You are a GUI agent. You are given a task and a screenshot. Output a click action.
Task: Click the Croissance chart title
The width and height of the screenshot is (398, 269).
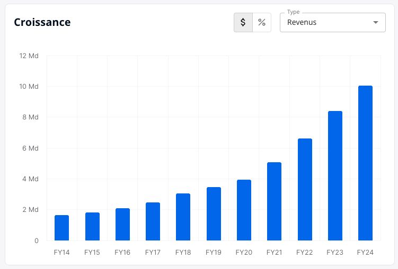pyautogui.click(x=42, y=22)
